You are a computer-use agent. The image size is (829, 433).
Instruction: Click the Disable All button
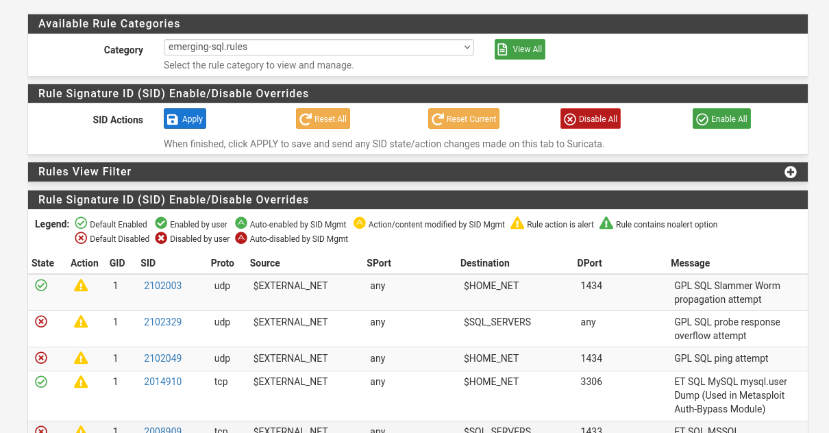[x=591, y=119]
